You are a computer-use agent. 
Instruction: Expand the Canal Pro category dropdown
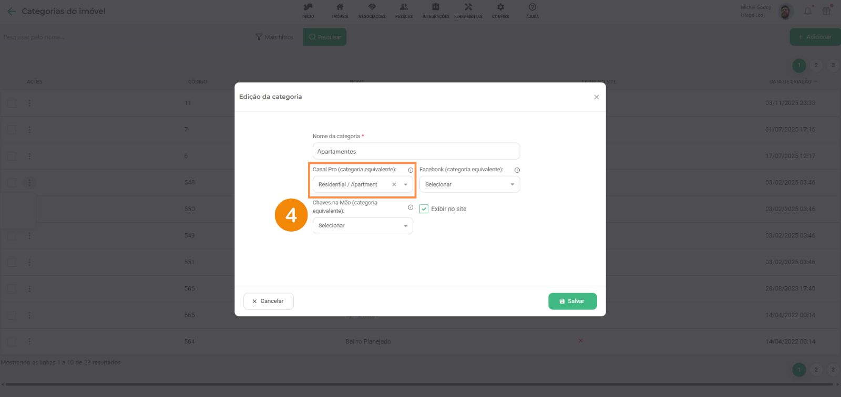405,184
